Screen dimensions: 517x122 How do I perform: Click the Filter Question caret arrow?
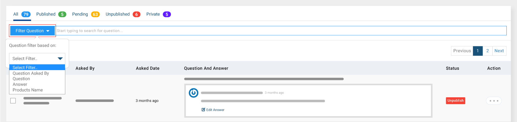click(48, 31)
